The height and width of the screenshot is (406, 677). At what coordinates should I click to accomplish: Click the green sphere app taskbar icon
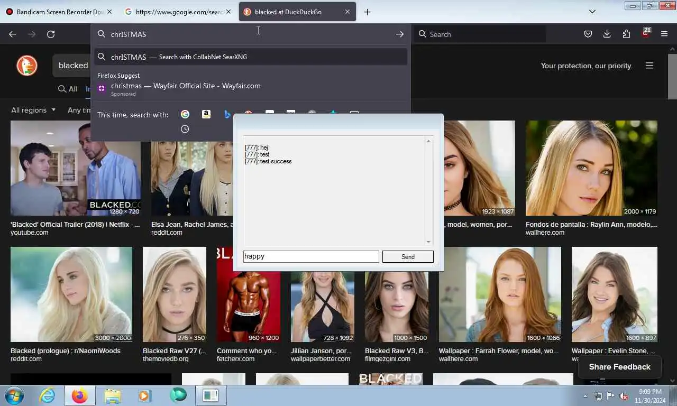[x=178, y=395]
